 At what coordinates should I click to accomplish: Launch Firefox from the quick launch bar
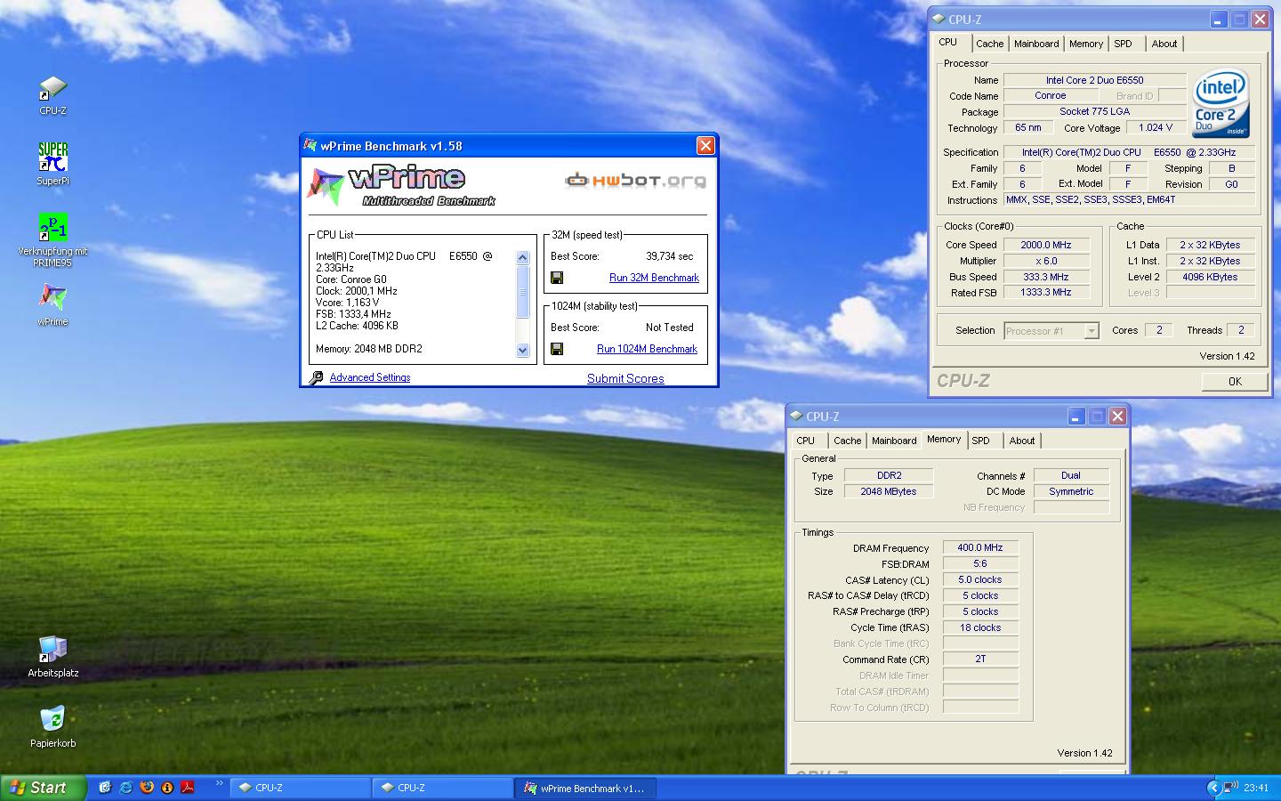point(147,788)
